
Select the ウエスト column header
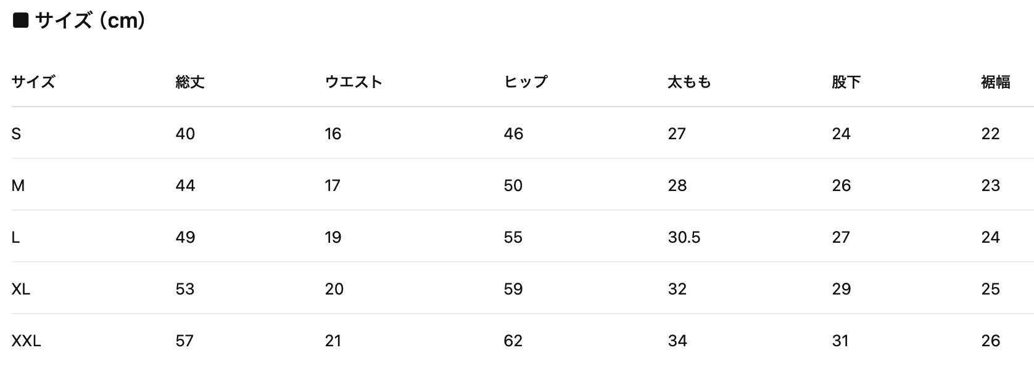click(354, 82)
